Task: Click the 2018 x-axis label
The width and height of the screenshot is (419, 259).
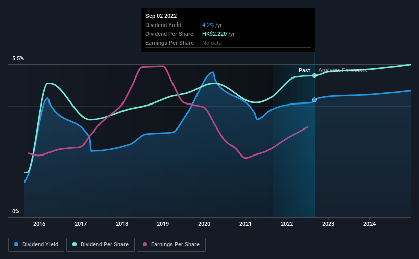Action: pyautogui.click(x=122, y=224)
